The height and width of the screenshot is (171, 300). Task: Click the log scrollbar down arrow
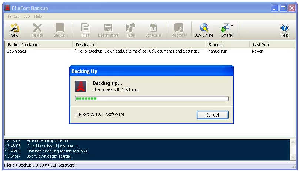(293, 157)
